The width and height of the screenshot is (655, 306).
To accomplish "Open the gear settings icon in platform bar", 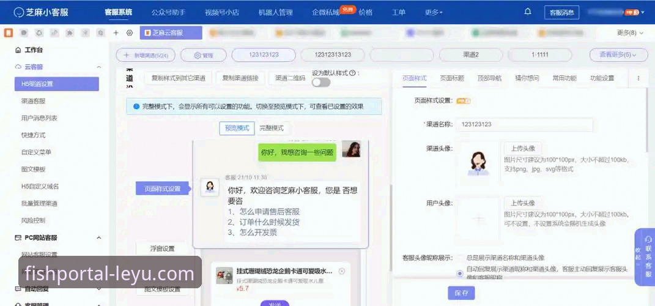I will (x=130, y=32).
